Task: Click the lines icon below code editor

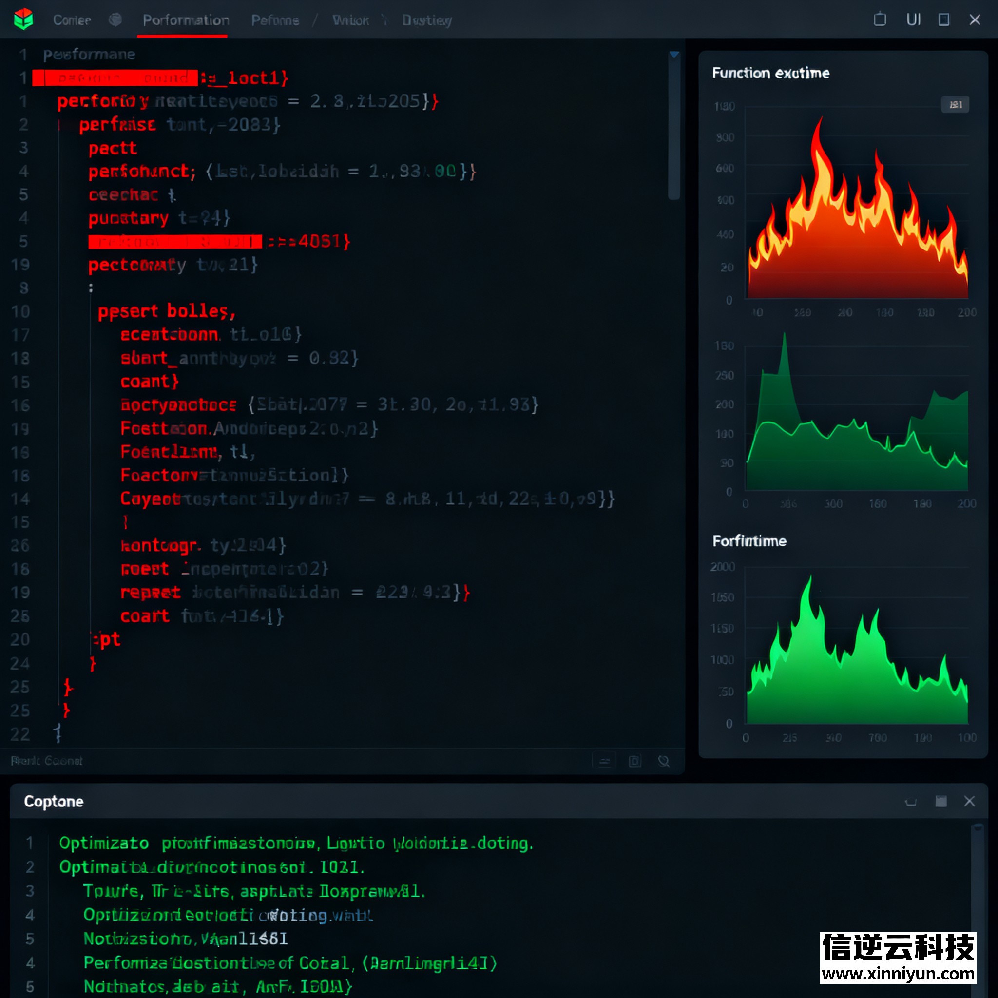Action: [604, 761]
